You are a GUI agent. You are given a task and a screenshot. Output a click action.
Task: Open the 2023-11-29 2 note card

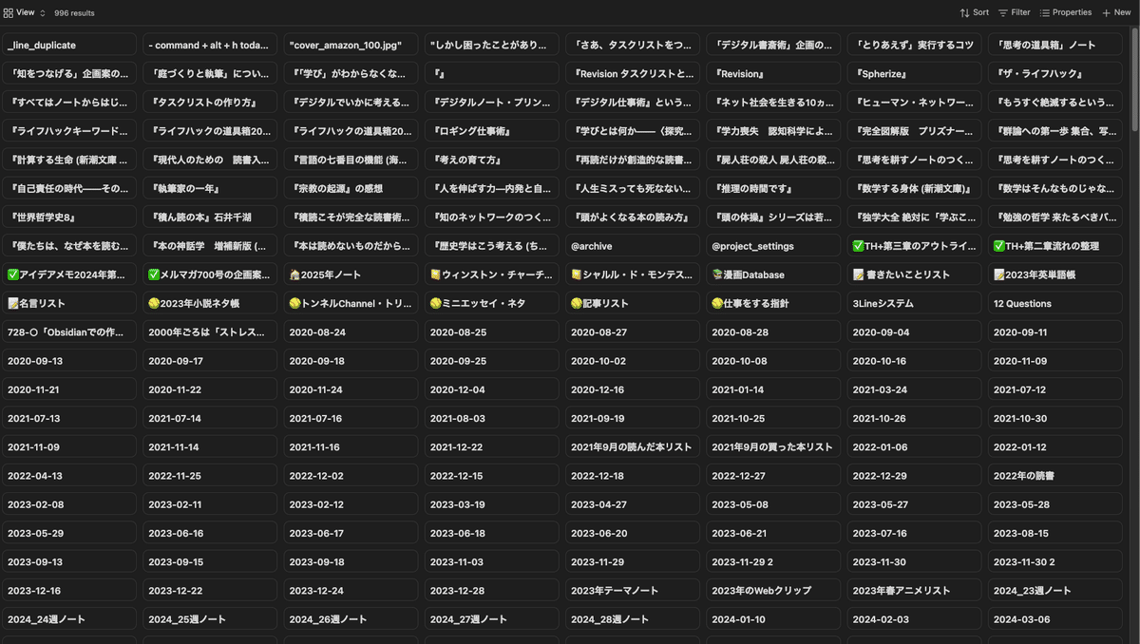[773, 562]
